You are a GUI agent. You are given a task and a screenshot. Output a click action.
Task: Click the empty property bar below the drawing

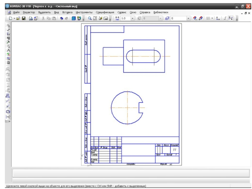coord(131,173)
